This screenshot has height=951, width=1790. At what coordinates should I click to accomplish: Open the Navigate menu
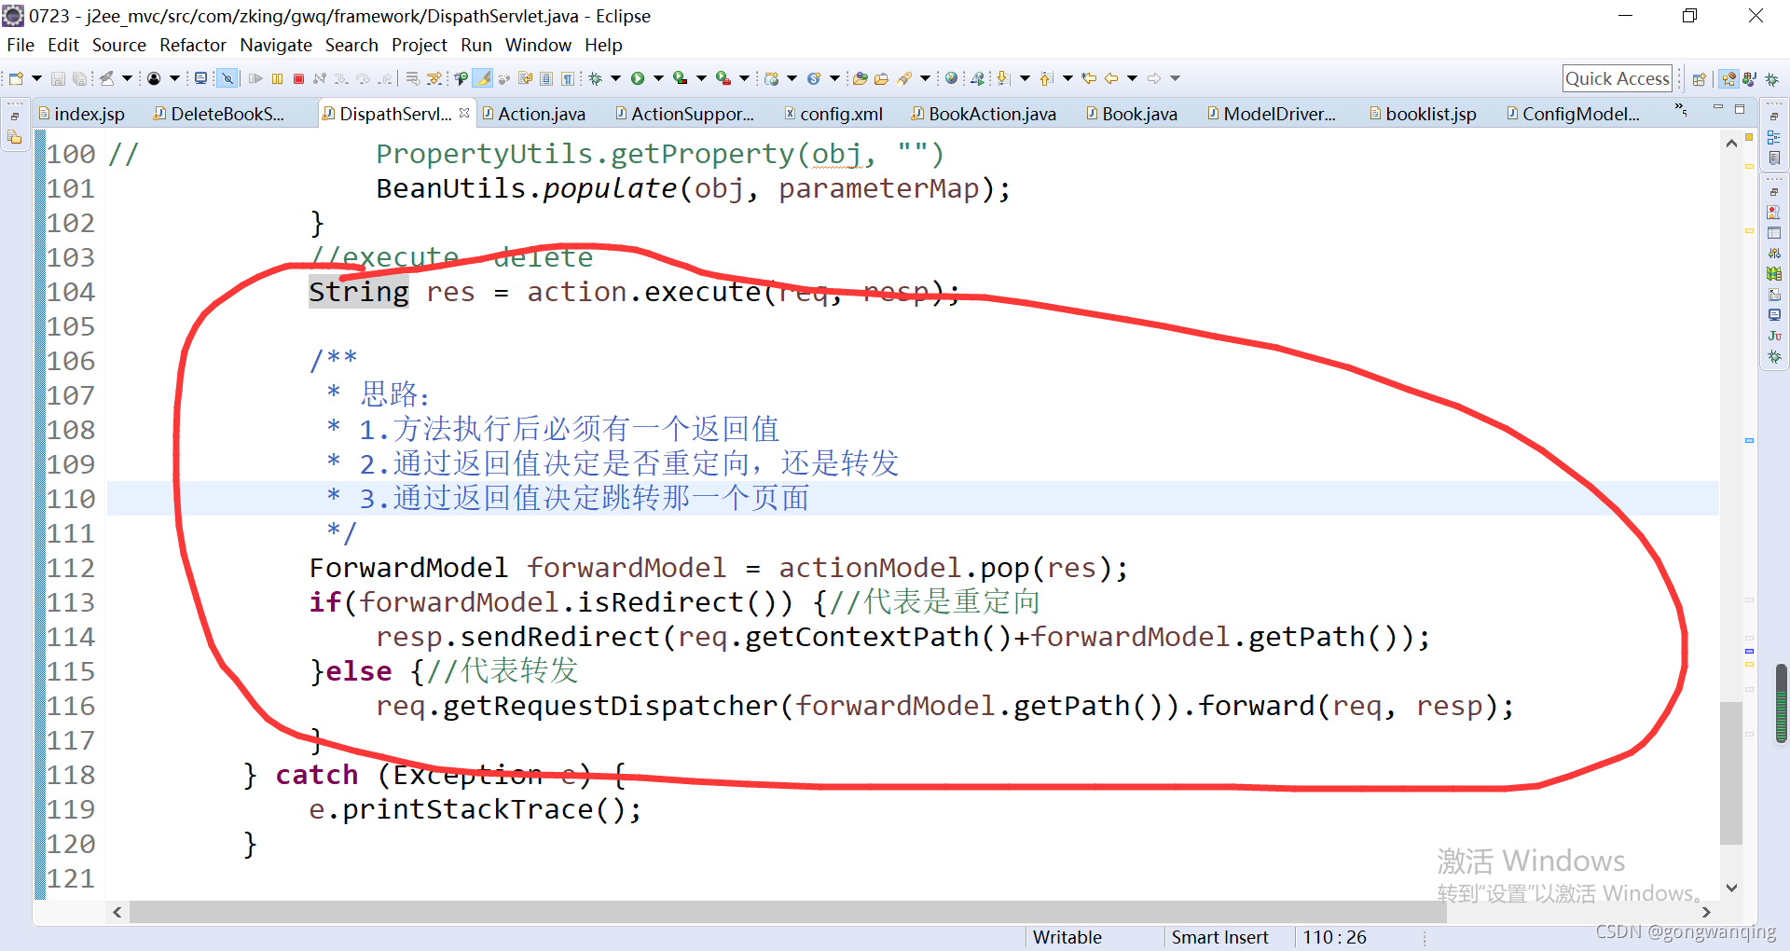(x=275, y=45)
